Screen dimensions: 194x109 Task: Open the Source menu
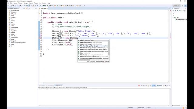pos(15,3)
